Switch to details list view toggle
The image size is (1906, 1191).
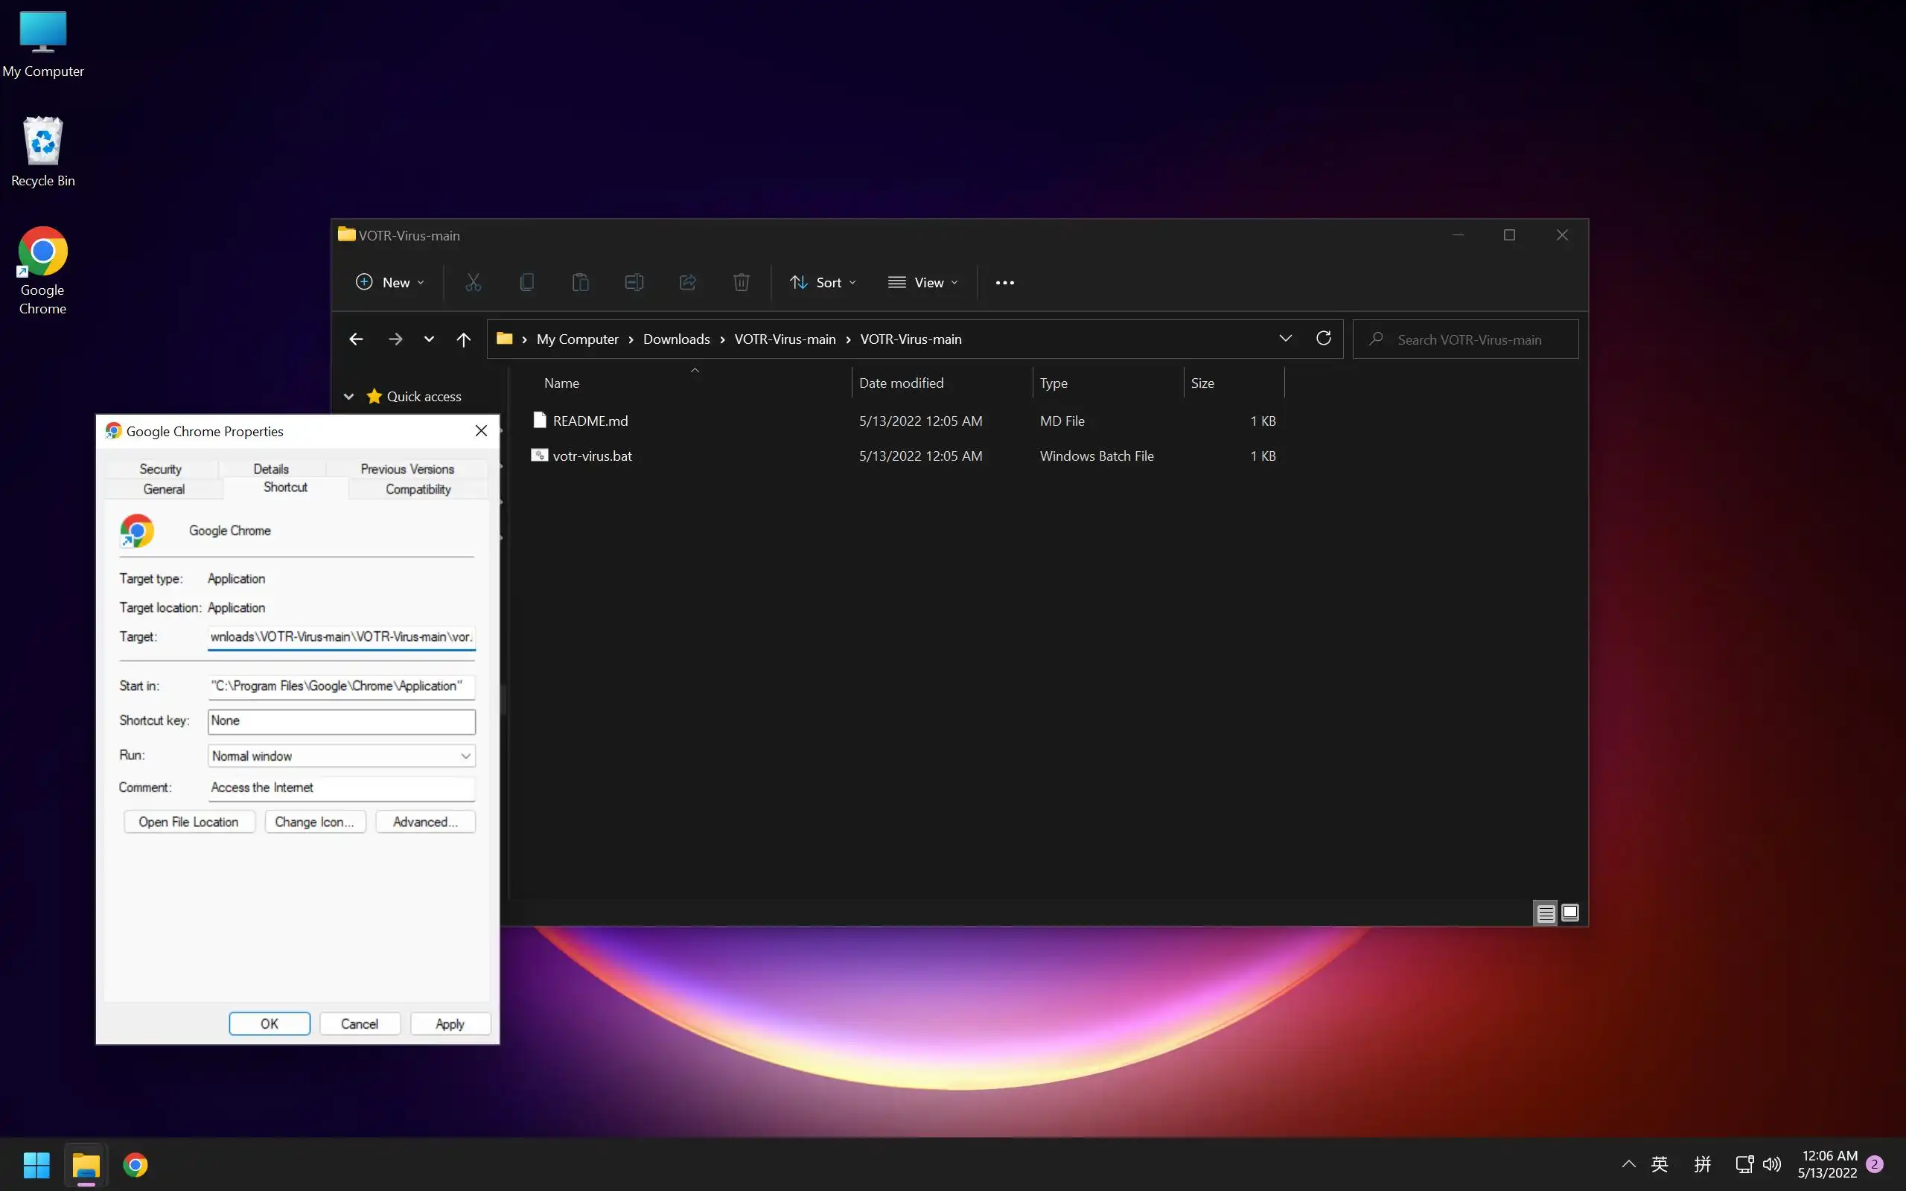pos(1546,913)
